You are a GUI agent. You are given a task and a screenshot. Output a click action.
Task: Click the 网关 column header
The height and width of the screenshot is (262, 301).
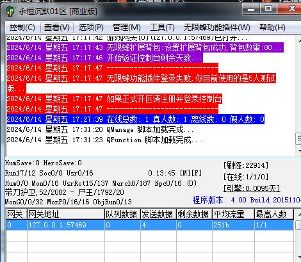17,214
